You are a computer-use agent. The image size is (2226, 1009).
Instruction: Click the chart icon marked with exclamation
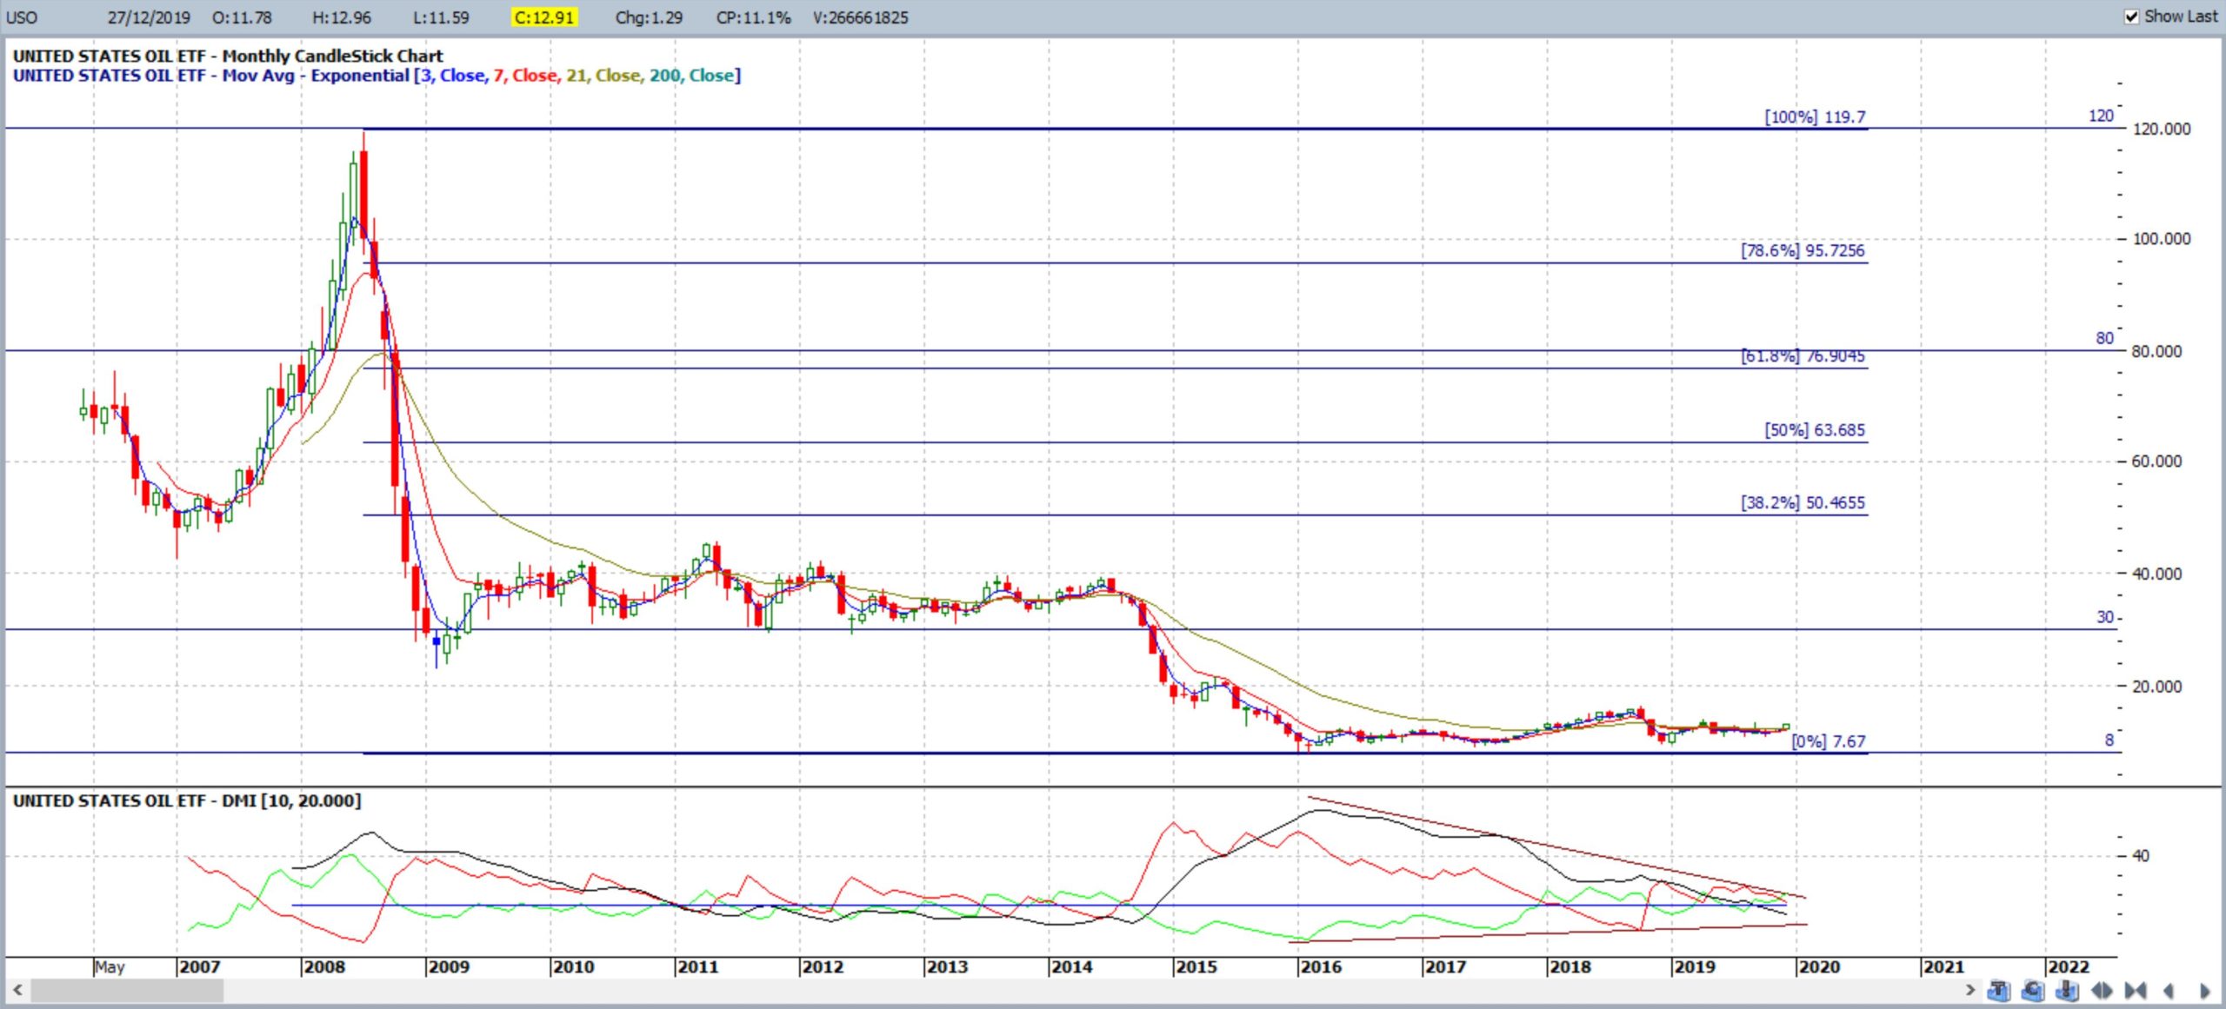click(x=2067, y=990)
